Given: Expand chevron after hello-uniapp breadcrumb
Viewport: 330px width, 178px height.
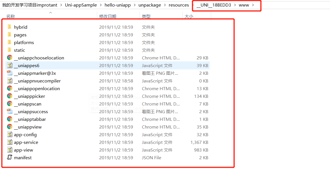Looking at the screenshot, I should coord(135,5).
